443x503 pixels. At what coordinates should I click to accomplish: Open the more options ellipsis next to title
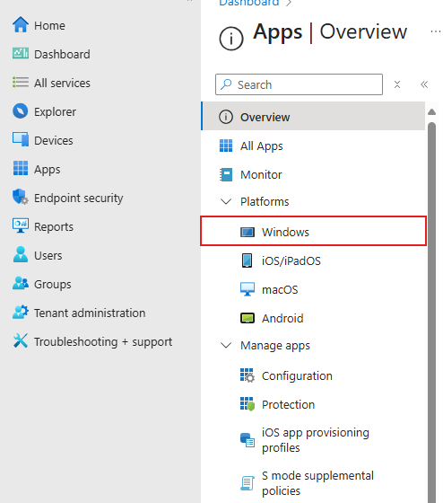(435, 31)
